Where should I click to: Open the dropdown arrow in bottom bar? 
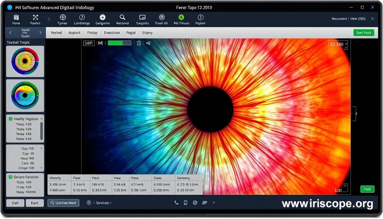point(214,203)
